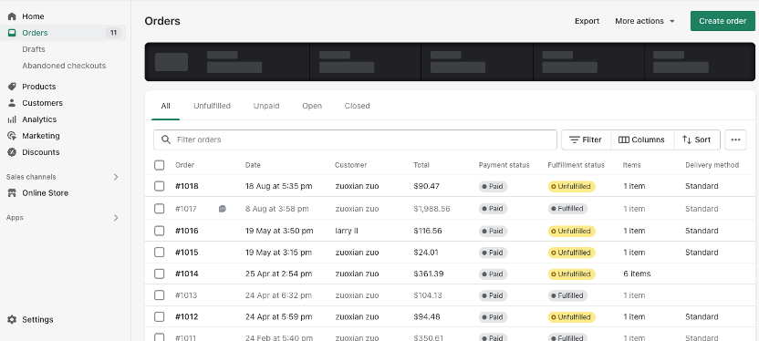Viewport: 759px width, 341px height.
Task: Click the Create order button
Action: 723,21
